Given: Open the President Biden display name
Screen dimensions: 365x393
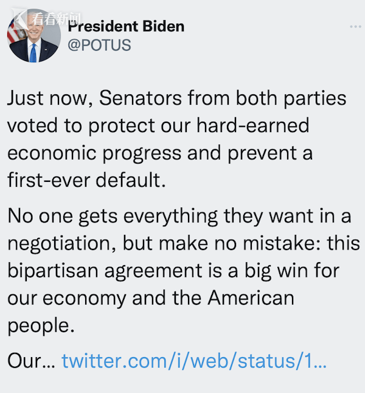Looking at the screenshot, I should point(126,26).
